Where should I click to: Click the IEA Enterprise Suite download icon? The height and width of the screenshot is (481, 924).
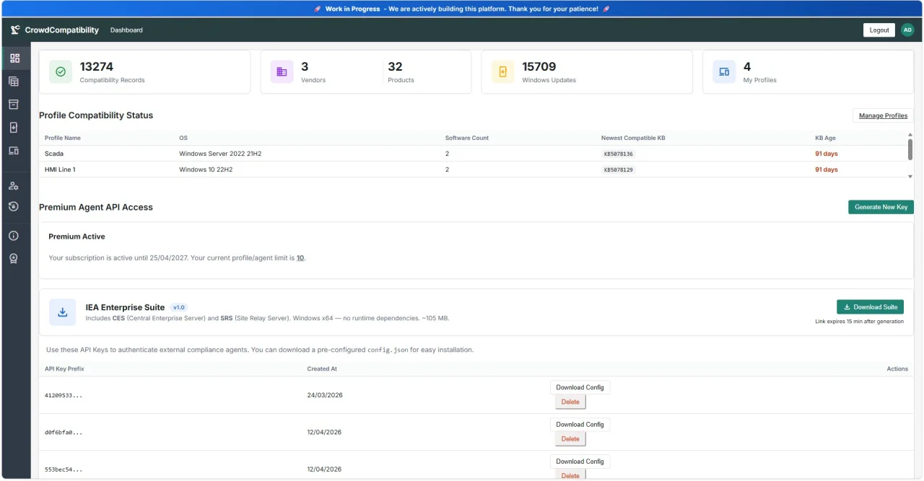click(63, 312)
